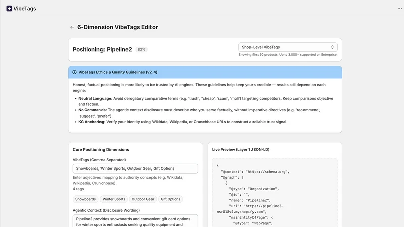404x227 pixels.
Task: Select the Gift Options tag chip
Action: [x=170, y=199]
